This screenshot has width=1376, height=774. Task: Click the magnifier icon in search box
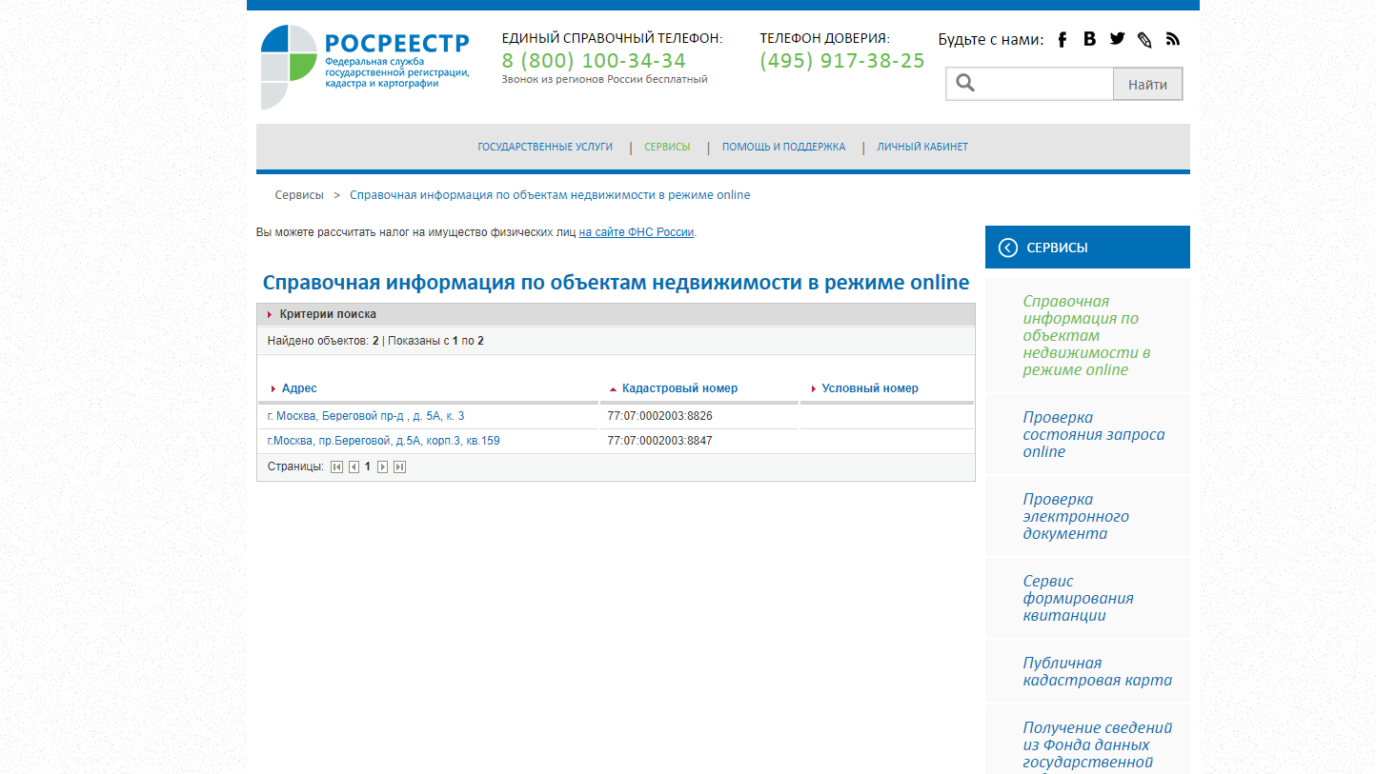[x=965, y=83]
